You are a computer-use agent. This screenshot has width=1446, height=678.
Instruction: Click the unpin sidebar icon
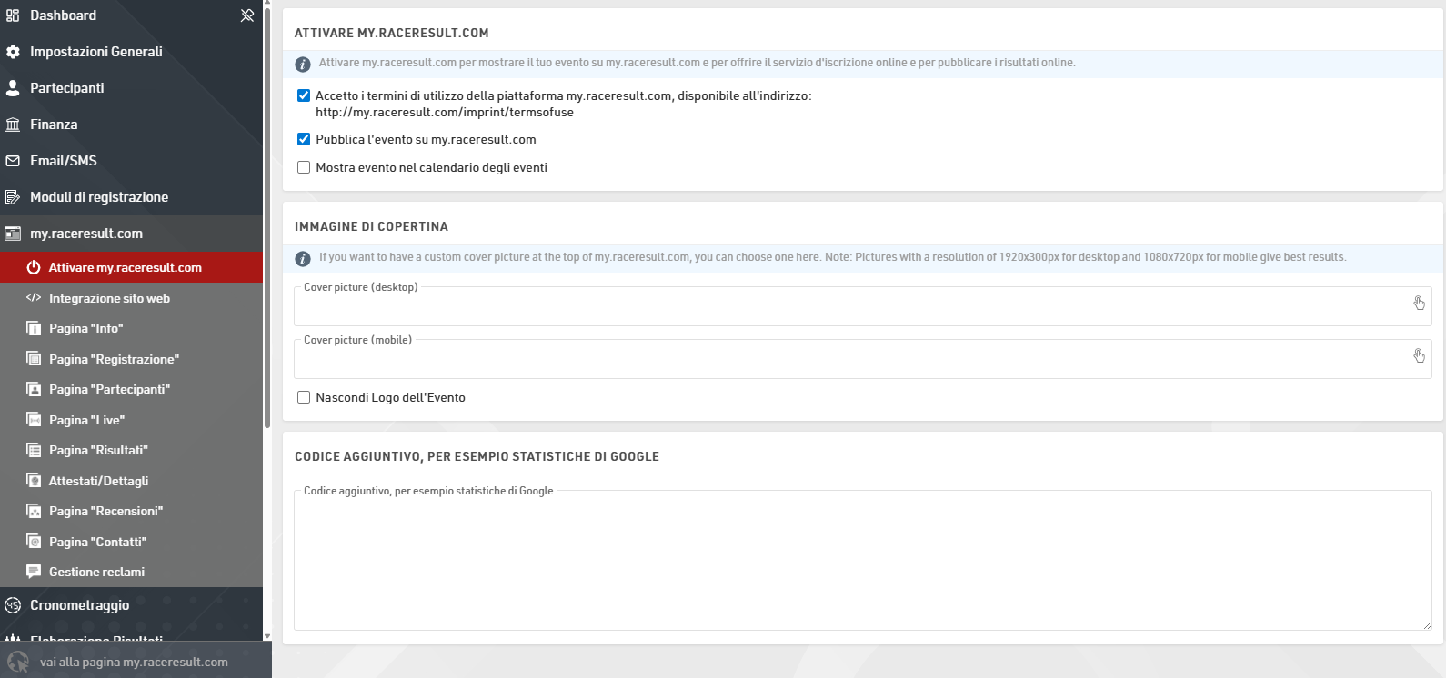(x=246, y=15)
